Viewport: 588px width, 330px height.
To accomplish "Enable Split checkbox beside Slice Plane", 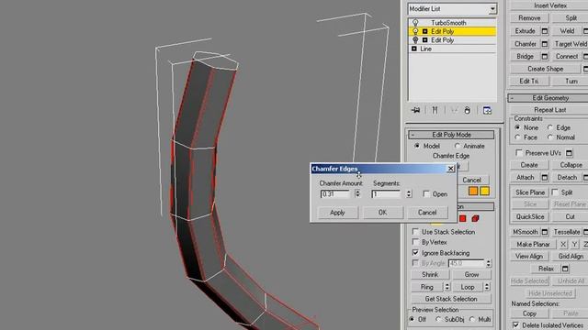I will [x=555, y=192].
